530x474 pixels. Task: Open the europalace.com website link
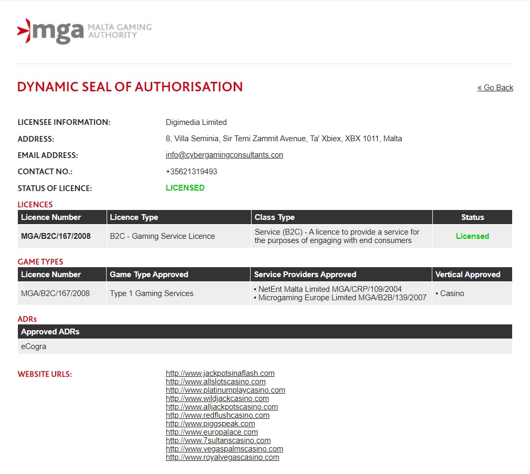[x=212, y=432]
